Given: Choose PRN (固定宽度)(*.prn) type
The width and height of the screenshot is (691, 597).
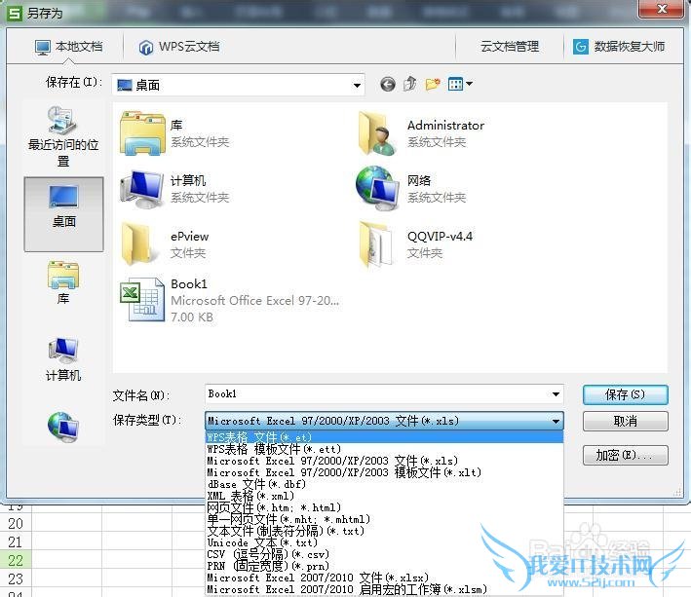Looking at the screenshot, I should [x=384, y=566].
